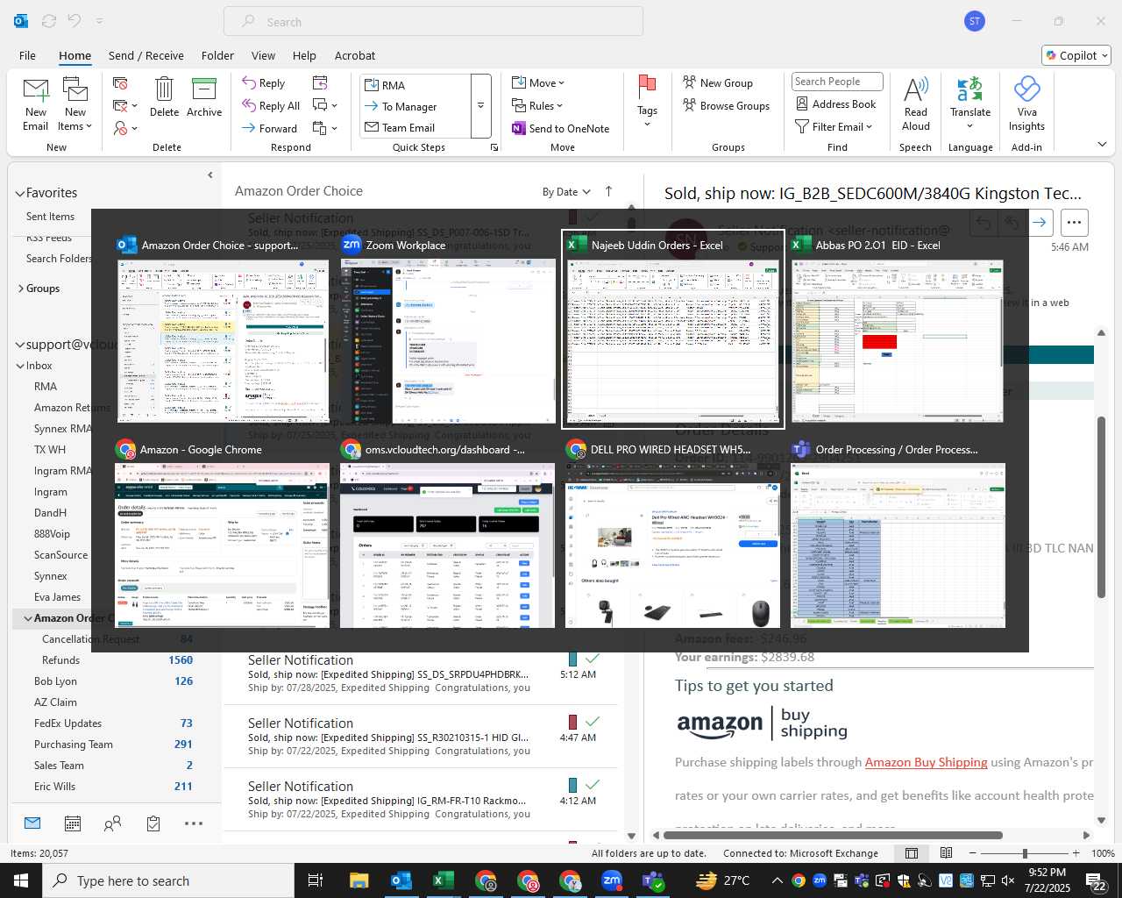Click Forward in the ribbon

click(270, 128)
